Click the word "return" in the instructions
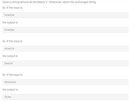 [66, 2]
